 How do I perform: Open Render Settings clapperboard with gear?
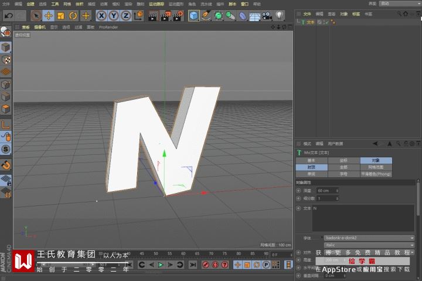click(x=178, y=16)
